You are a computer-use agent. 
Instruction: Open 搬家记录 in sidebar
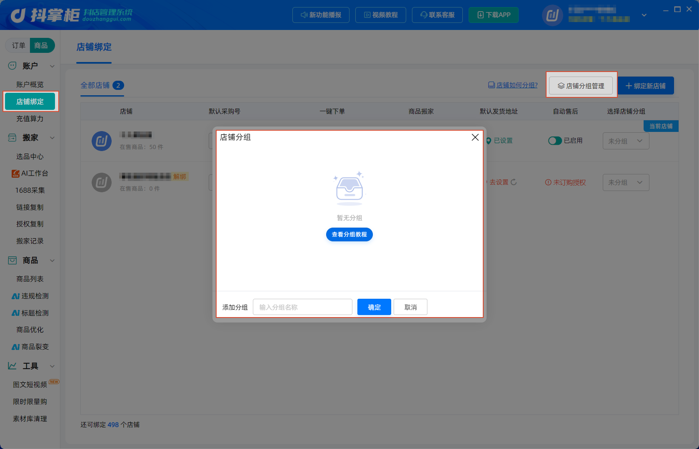[30, 241]
